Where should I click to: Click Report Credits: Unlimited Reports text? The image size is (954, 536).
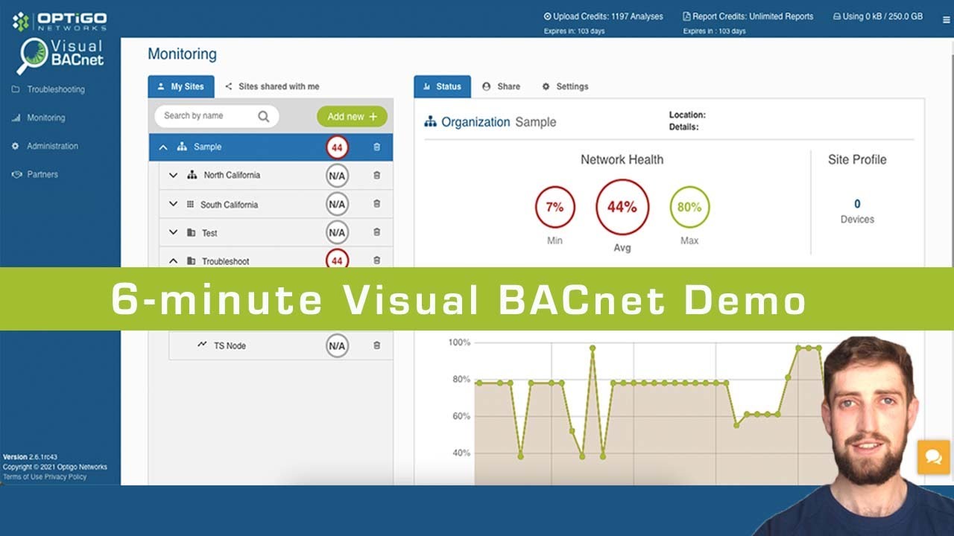pyautogui.click(x=748, y=16)
